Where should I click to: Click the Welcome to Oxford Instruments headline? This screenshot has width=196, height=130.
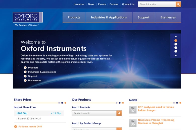(54, 46)
